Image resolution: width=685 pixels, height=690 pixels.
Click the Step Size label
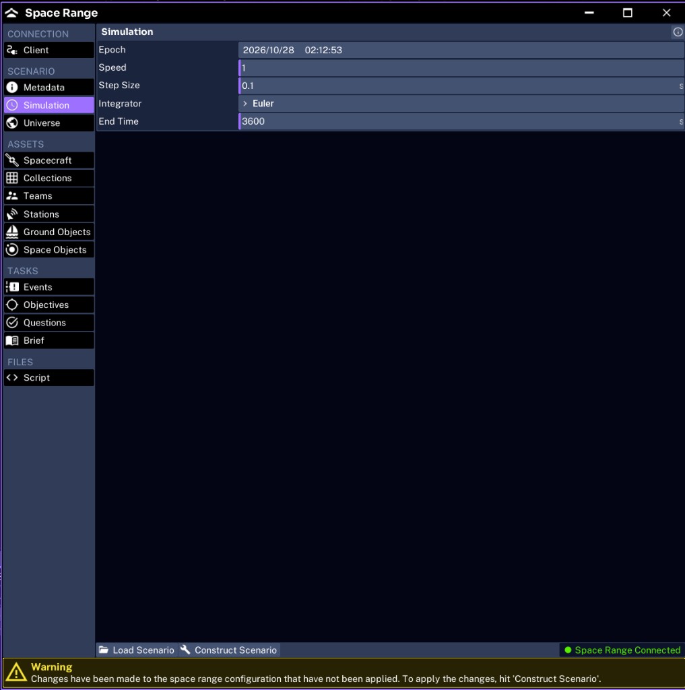click(119, 85)
